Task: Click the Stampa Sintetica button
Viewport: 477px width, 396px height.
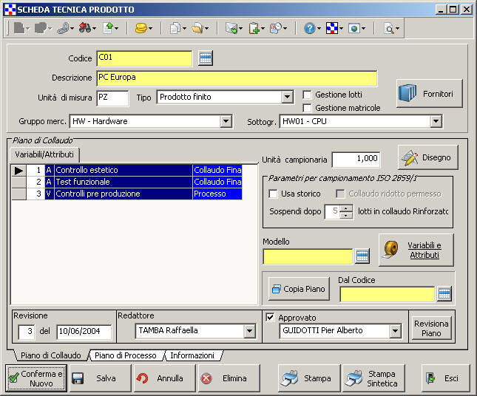Action: (373, 378)
